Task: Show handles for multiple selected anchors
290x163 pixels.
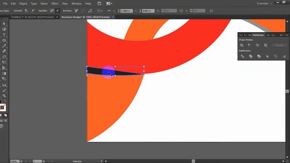Action: [52, 11]
